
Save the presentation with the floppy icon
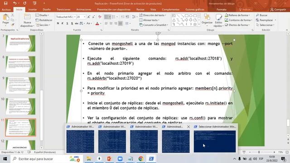pos(6,3)
